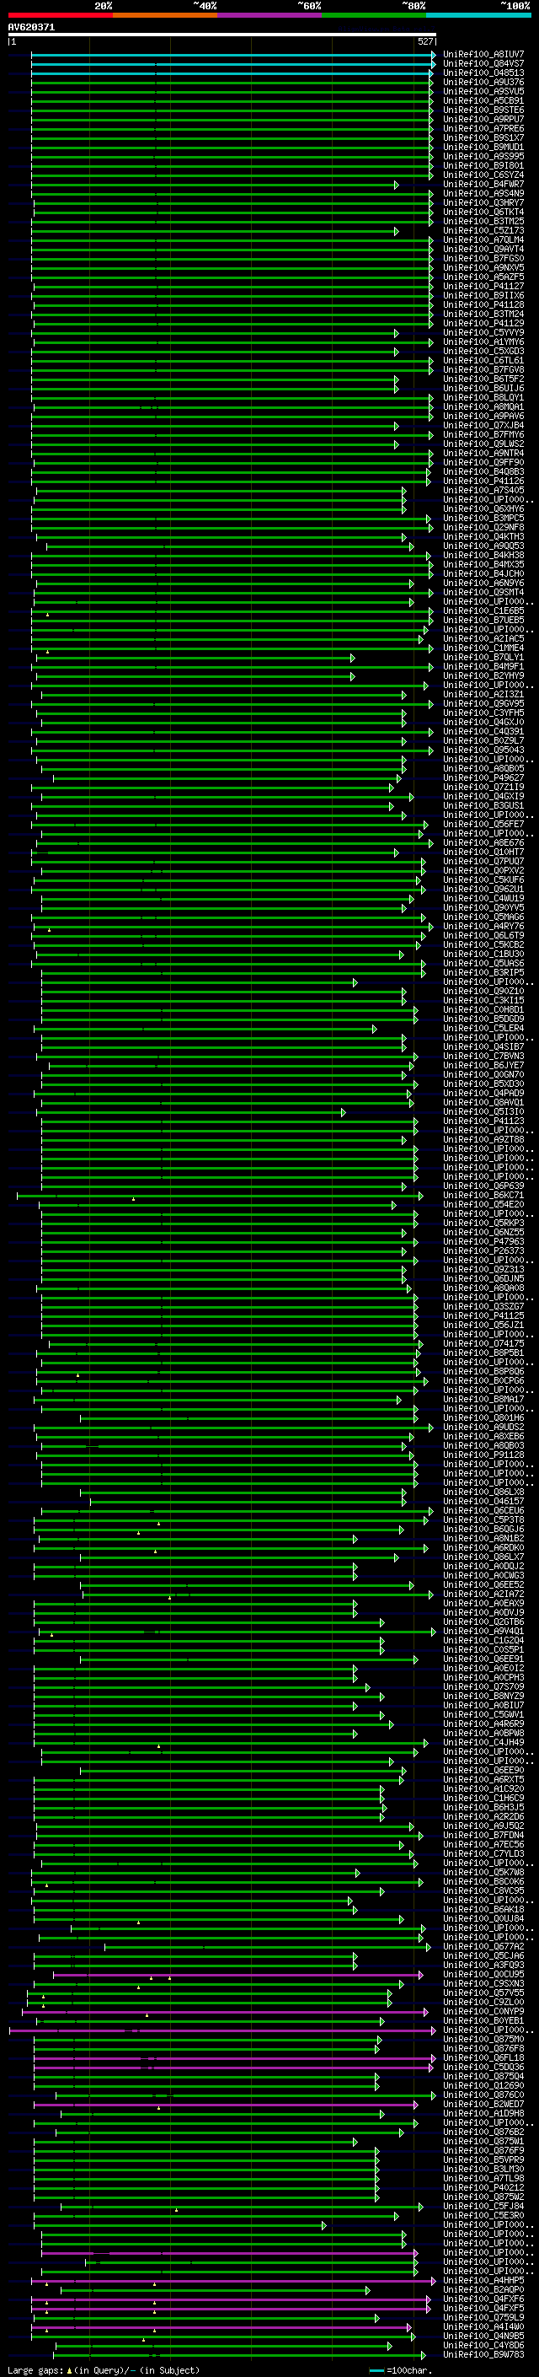Screen dimensions: 539x2377
Task: Click the query end position 527
Action: (x=424, y=41)
